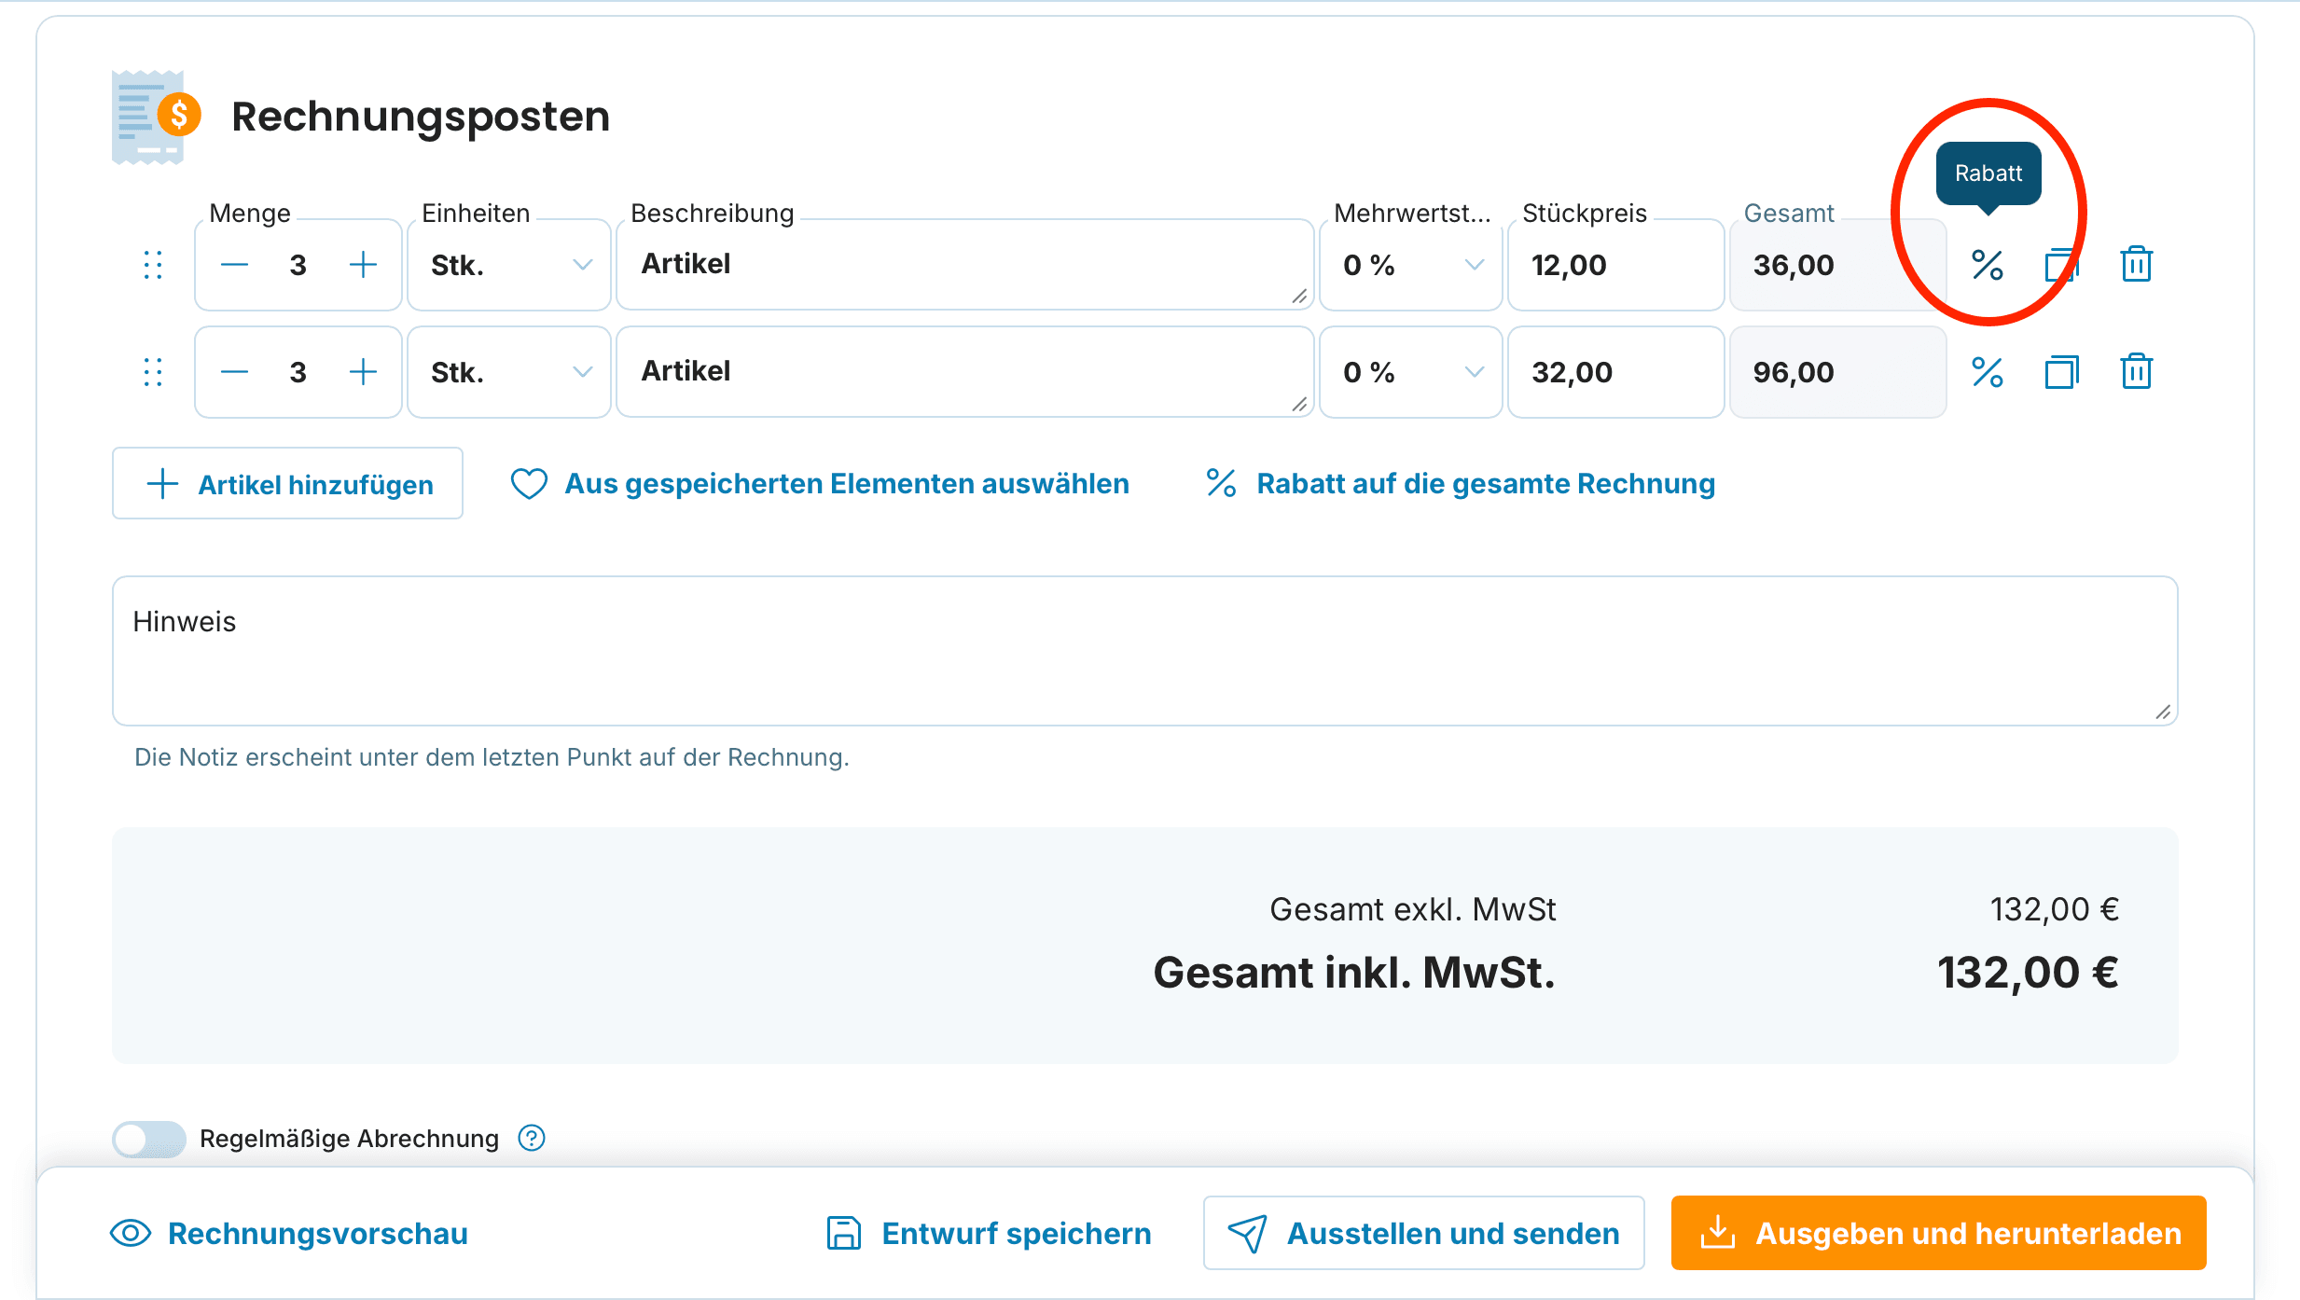Viewport: 2300px width, 1300px height.
Task: Click the quantity value 3 in the 32,00 row
Action: [298, 373]
